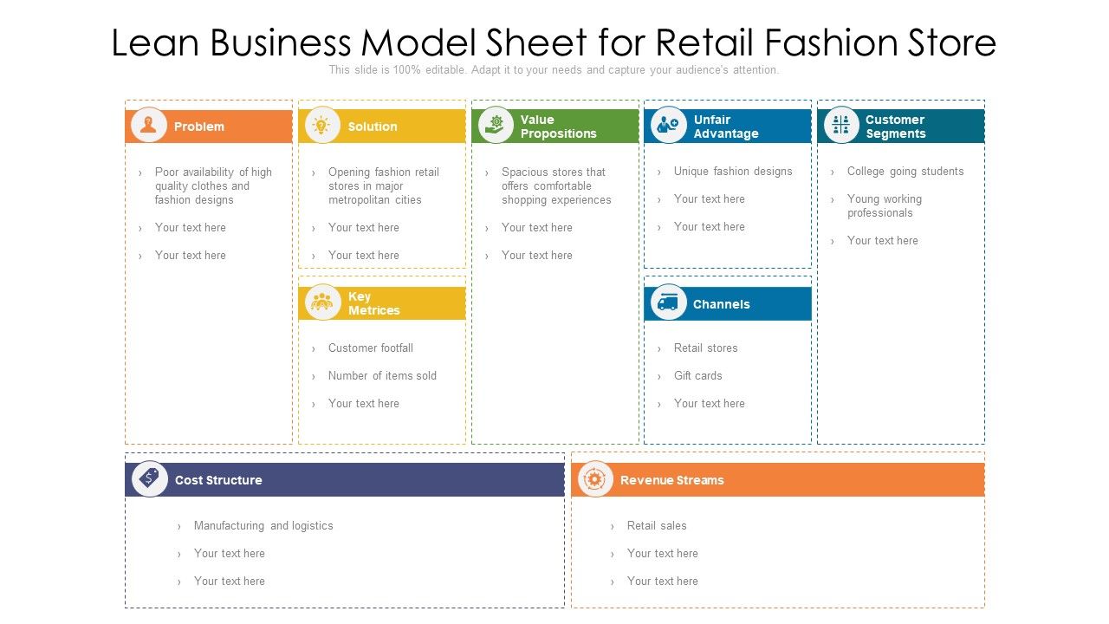Select 'Retail stores' bullet under Channels
The image size is (1109, 624).
click(706, 348)
